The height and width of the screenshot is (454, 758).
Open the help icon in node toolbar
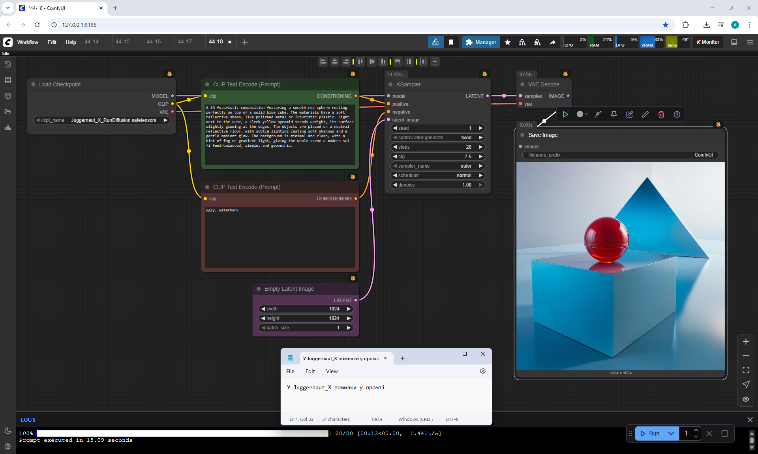tap(677, 114)
